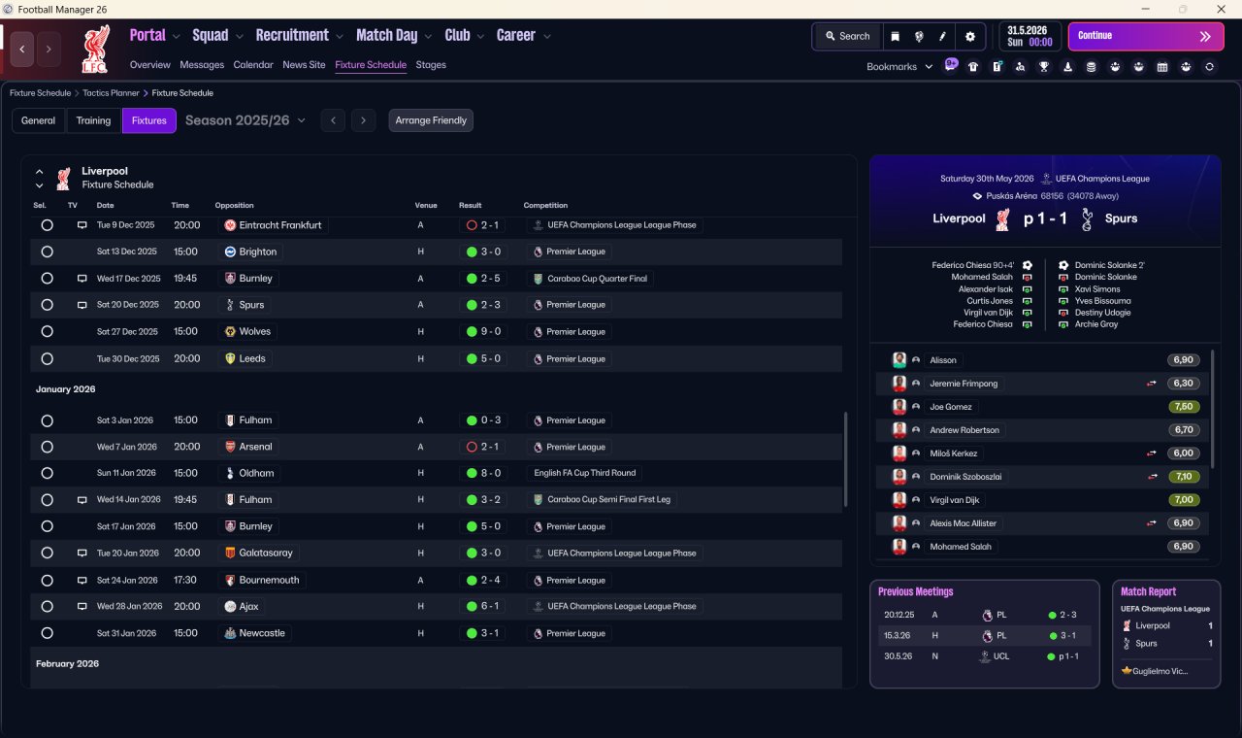Viewport: 1242px width, 738px height.
Task: Open the Overview sub-menu item
Action: (x=150, y=65)
